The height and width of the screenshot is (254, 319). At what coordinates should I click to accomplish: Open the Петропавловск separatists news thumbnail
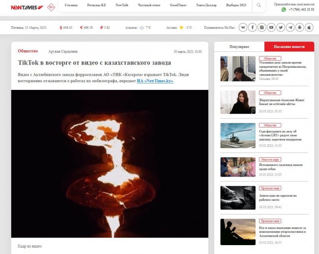[238, 69]
